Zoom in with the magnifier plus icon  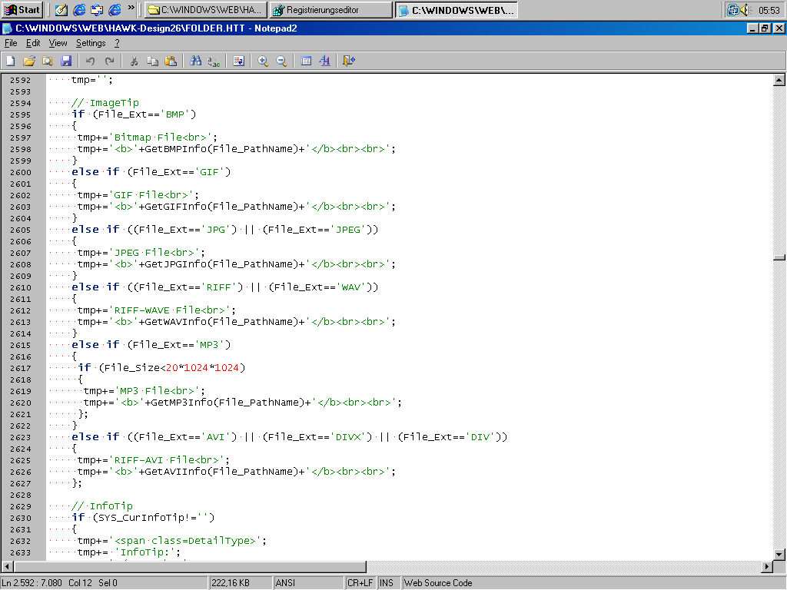263,61
